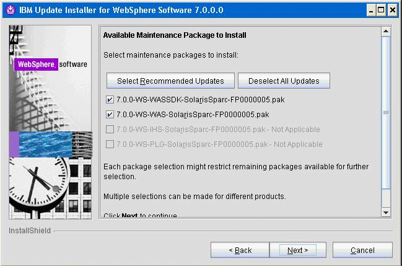Close the installer window
This screenshot has height=266, width=402.
click(393, 11)
